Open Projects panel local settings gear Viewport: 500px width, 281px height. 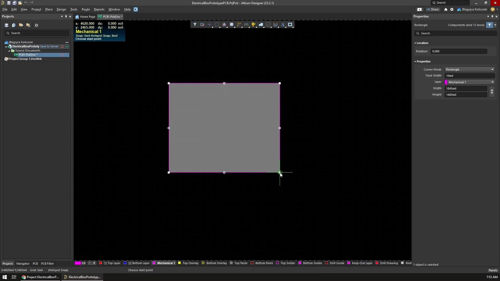point(36,25)
